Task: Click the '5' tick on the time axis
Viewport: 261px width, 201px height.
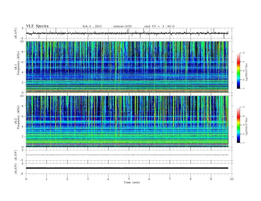Action: tap(129, 179)
